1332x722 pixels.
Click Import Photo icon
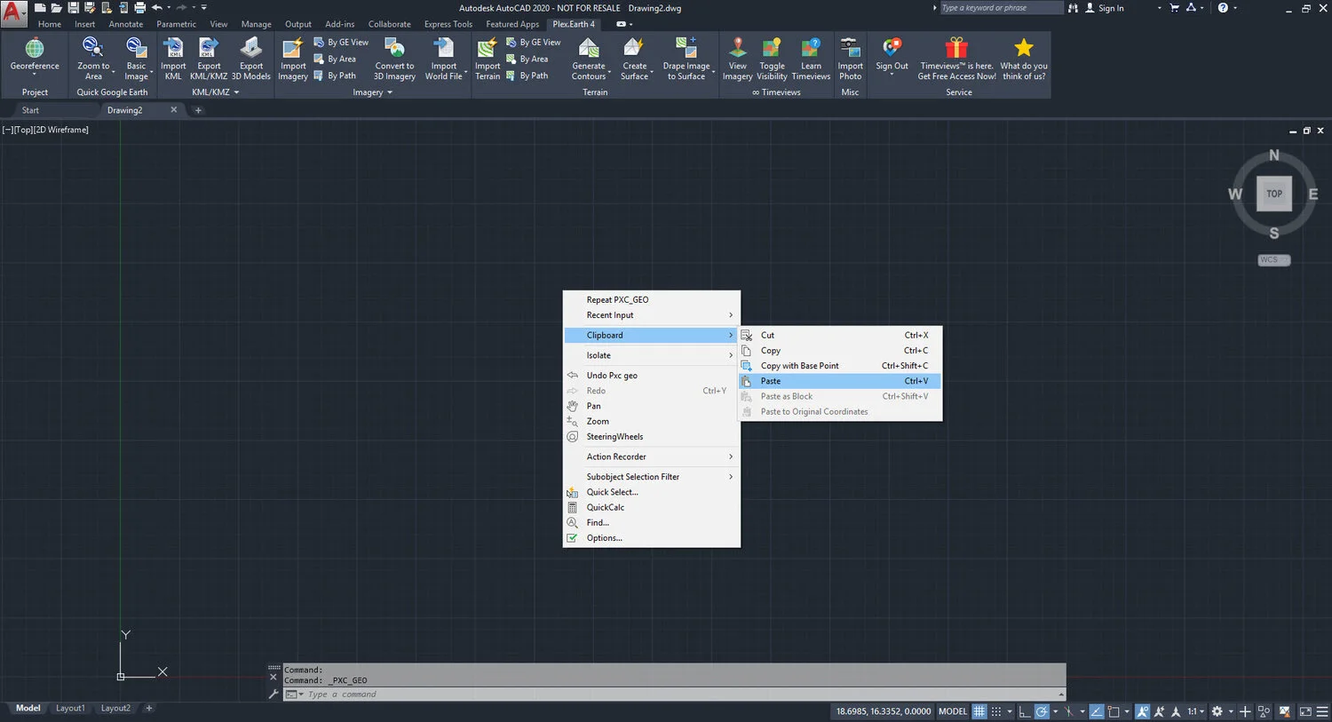[x=850, y=47]
